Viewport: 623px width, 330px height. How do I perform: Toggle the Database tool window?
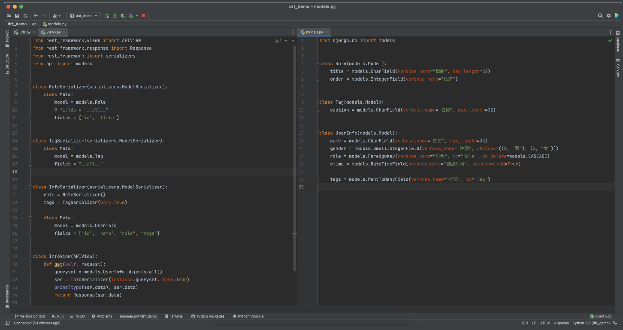[x=618, y=42]
